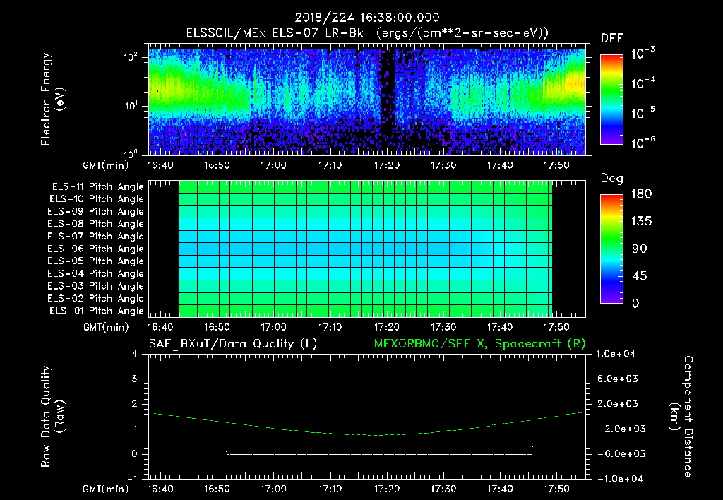The image size is (723, 500).
Task: Click the 'Deg' color bar label
Action: click(612, 179)
